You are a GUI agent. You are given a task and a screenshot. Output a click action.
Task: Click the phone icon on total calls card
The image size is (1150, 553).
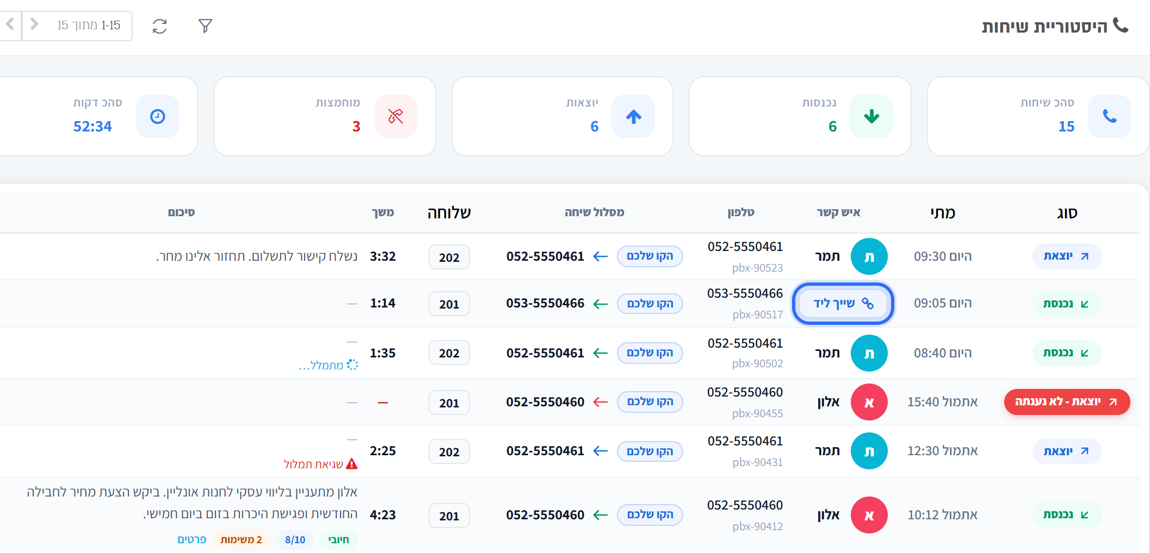1109,116
